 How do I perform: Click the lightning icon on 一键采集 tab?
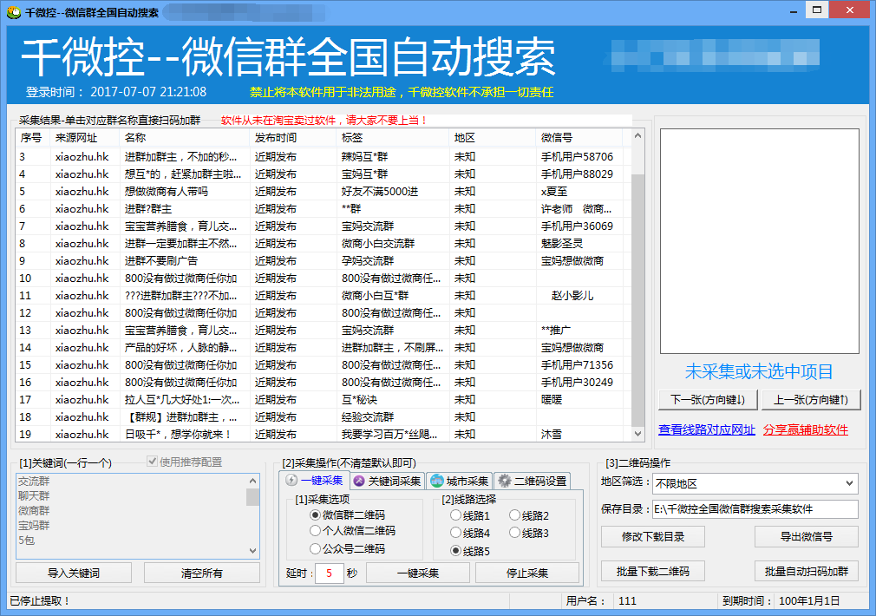pyautogui.click(x=291, y=480)
